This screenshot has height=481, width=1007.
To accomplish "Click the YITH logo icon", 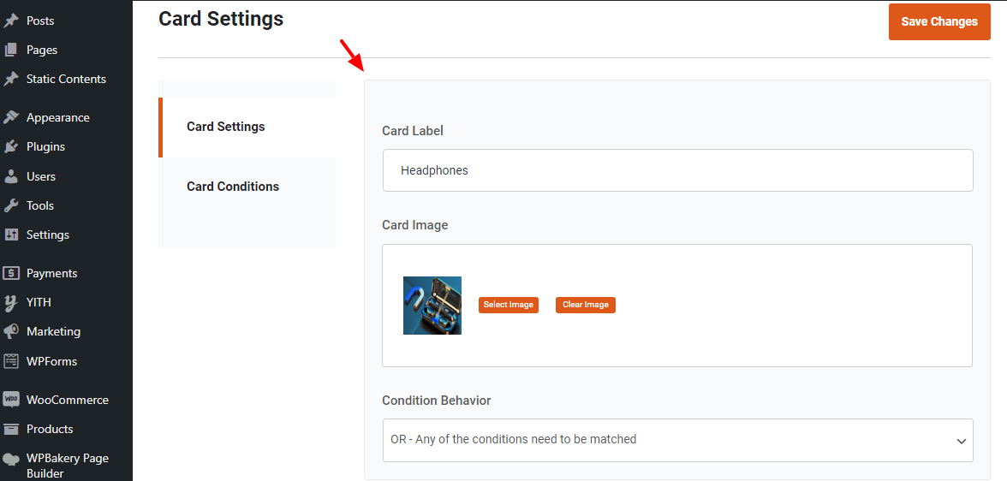I will (x=11, y=302).
